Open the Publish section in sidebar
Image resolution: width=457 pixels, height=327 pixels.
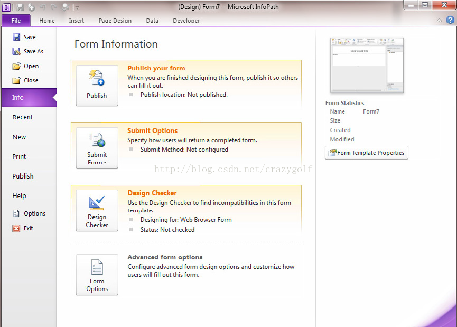point(23,176)
